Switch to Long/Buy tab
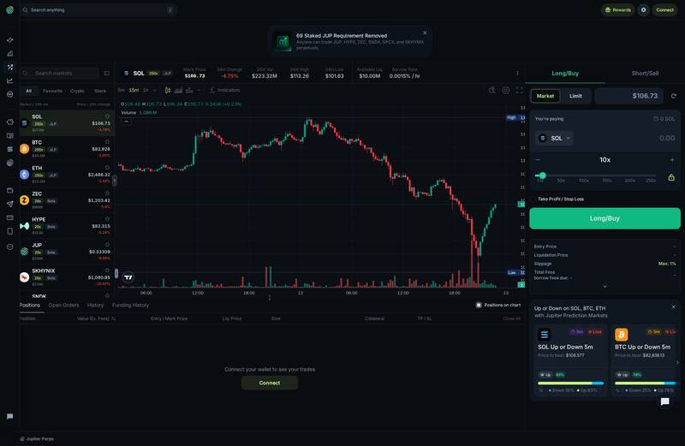This screenshot has width=685, height=446. (565, 73)
